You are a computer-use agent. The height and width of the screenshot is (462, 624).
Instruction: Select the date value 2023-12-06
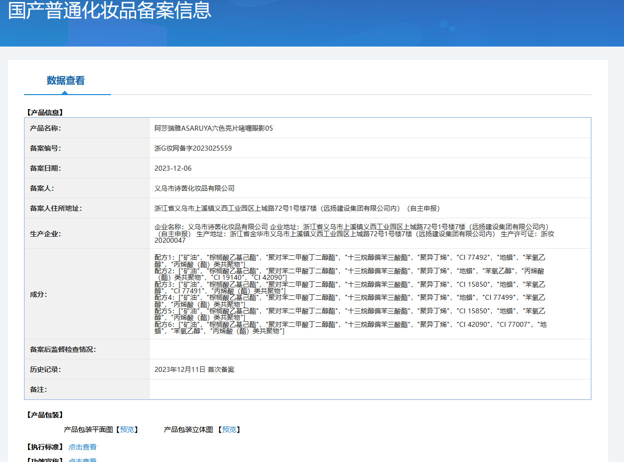click(x=173, y=168)
